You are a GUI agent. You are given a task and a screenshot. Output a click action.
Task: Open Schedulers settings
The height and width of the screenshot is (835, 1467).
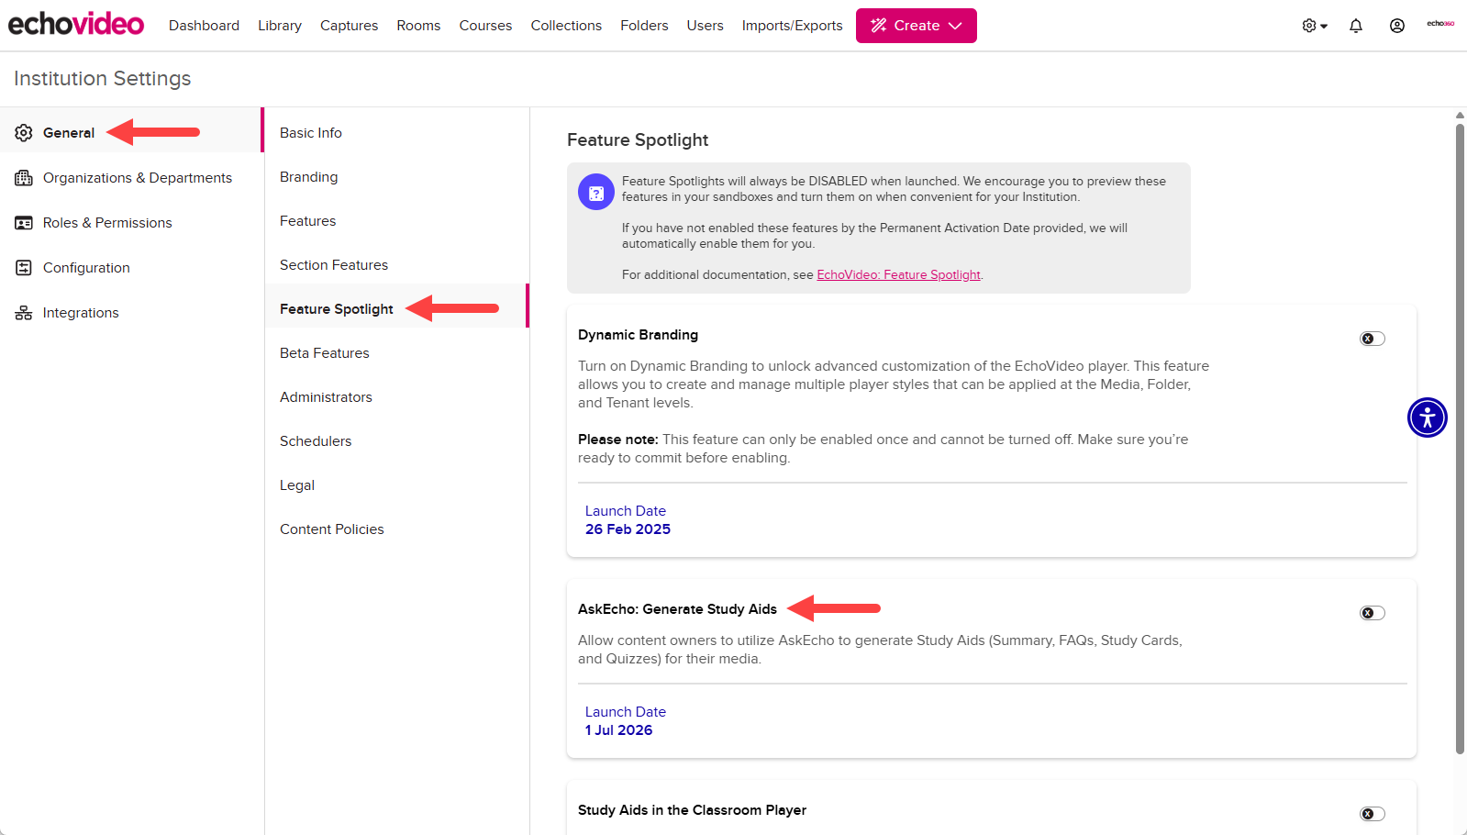tap(396, 441)
